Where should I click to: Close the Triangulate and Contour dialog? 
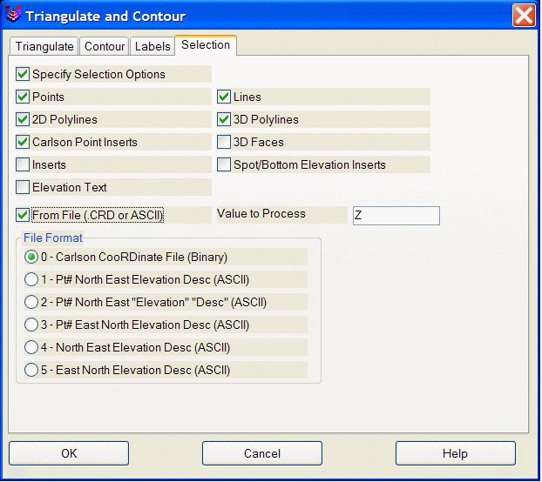tap(523, 16)
